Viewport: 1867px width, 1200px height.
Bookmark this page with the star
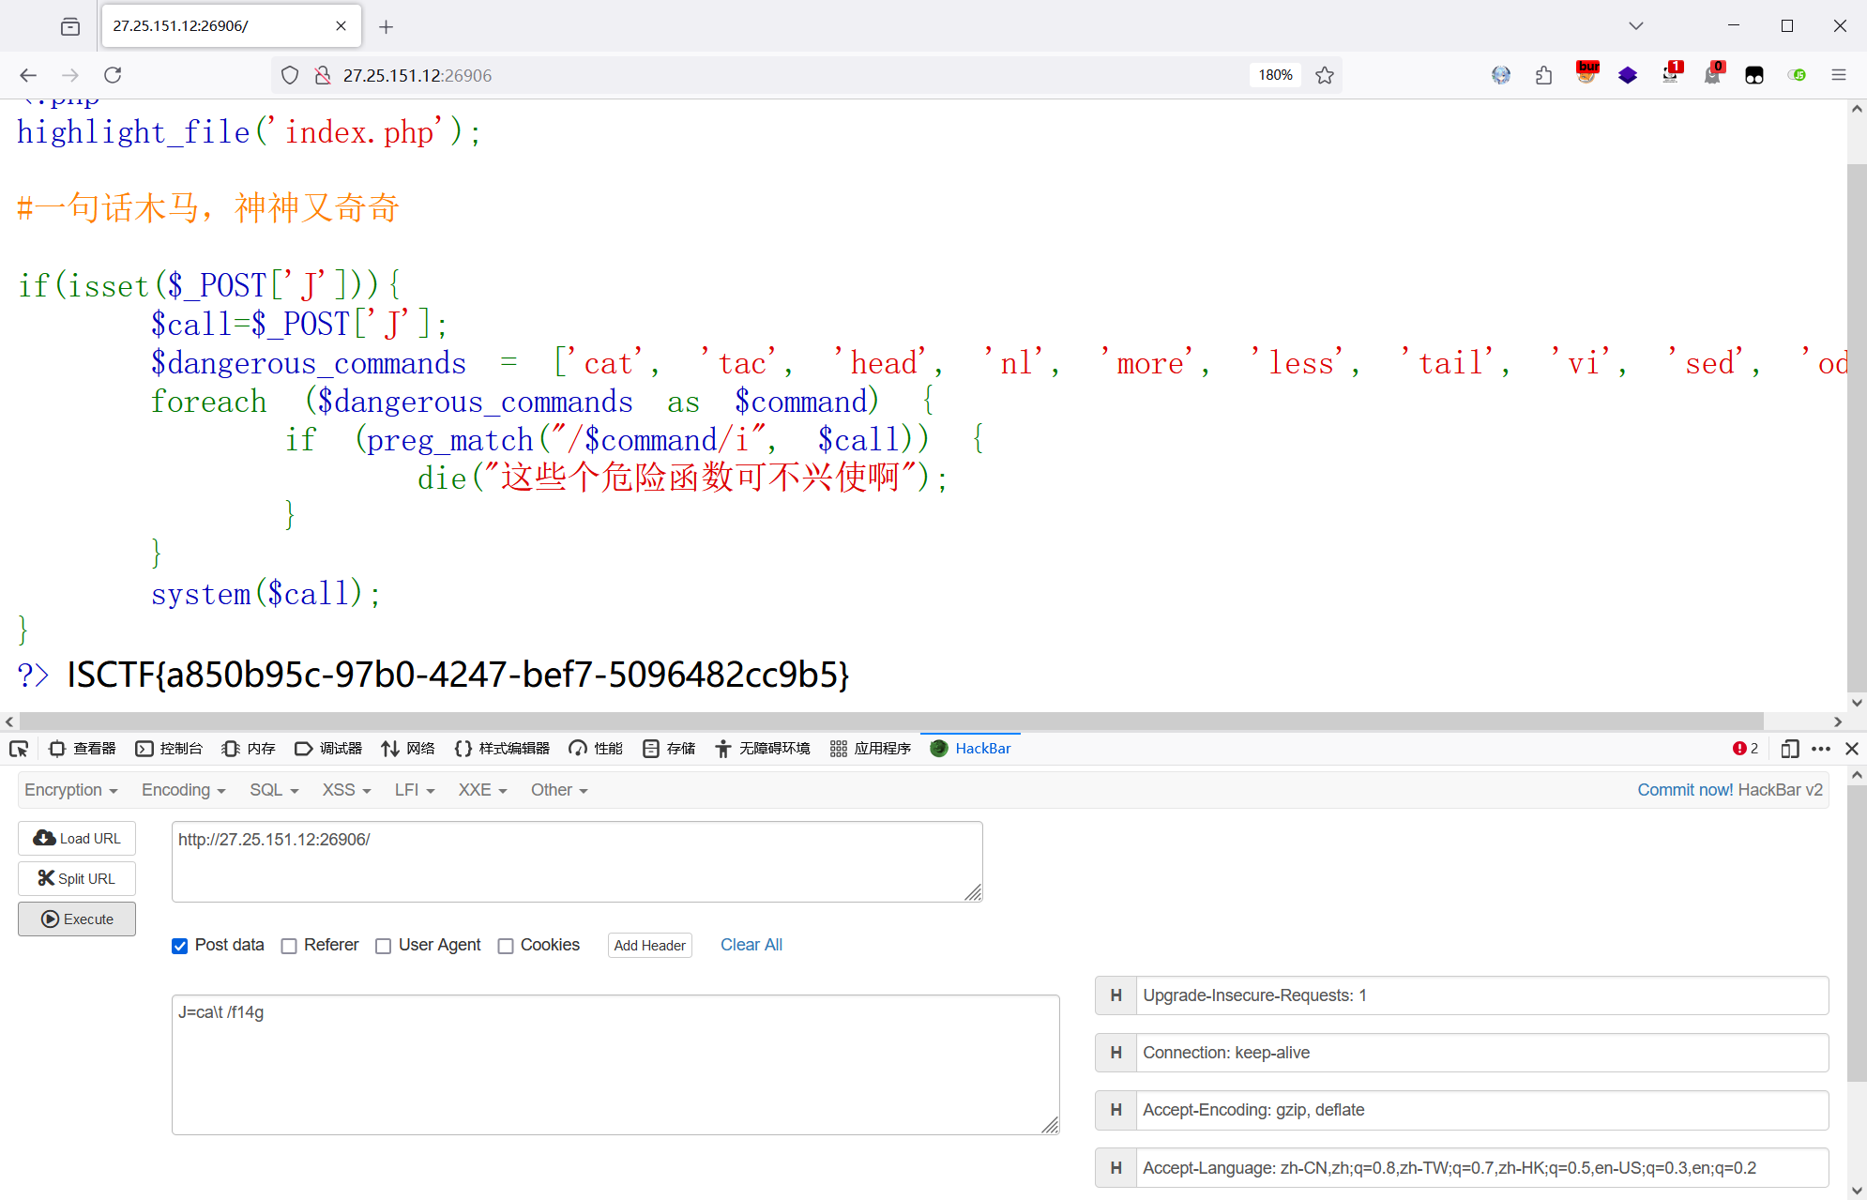1325,75
